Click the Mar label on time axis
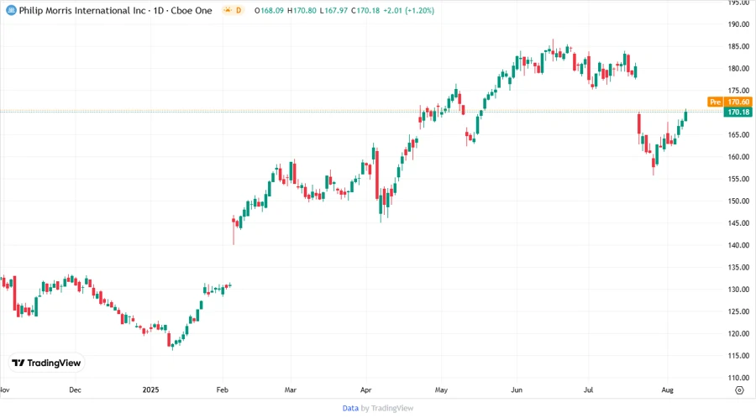The image size is (756, 418). [x=291, y=389]
